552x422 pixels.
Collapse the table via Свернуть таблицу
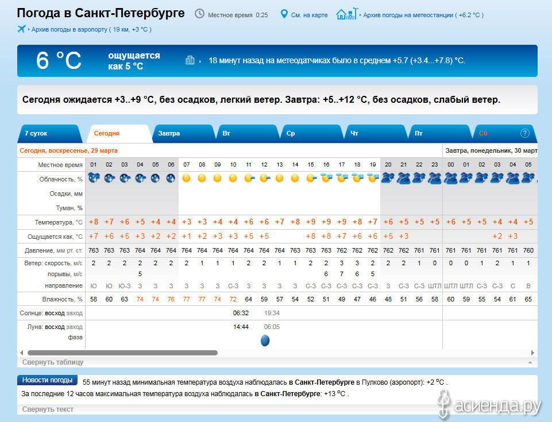tap(53, 362)
